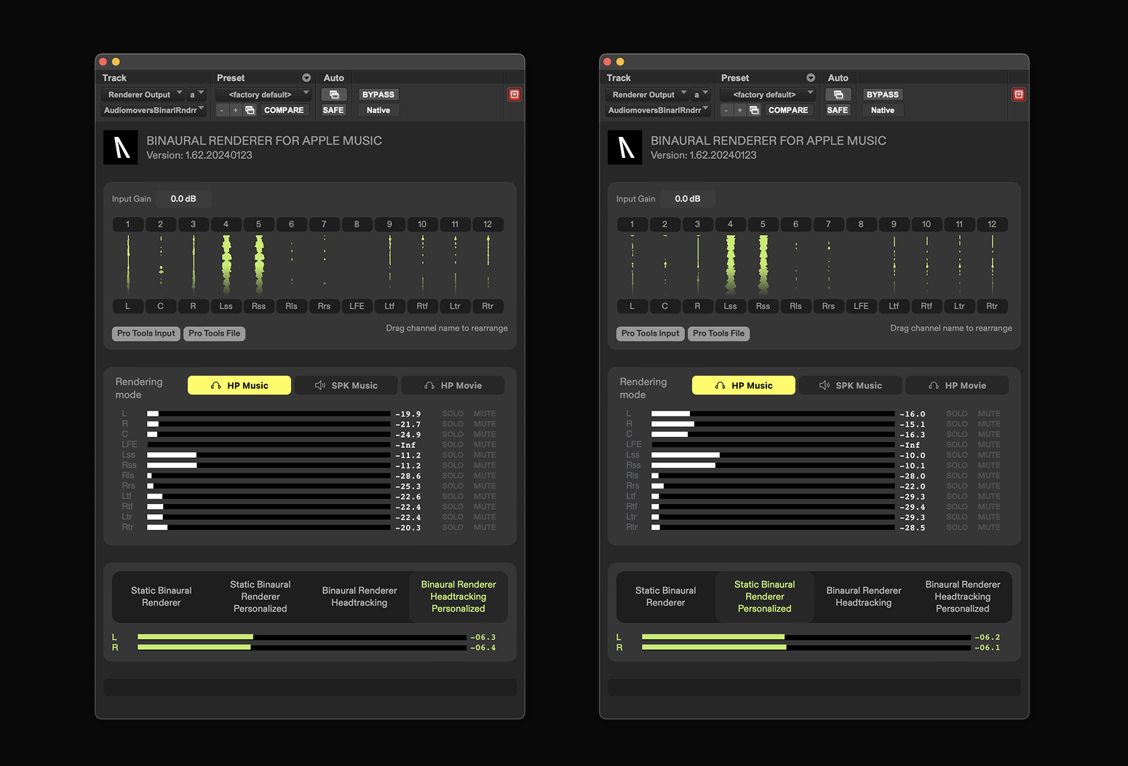Click the LFE channel name box, right window
This screenshot has width=1128, height=766.
[861, 306]
